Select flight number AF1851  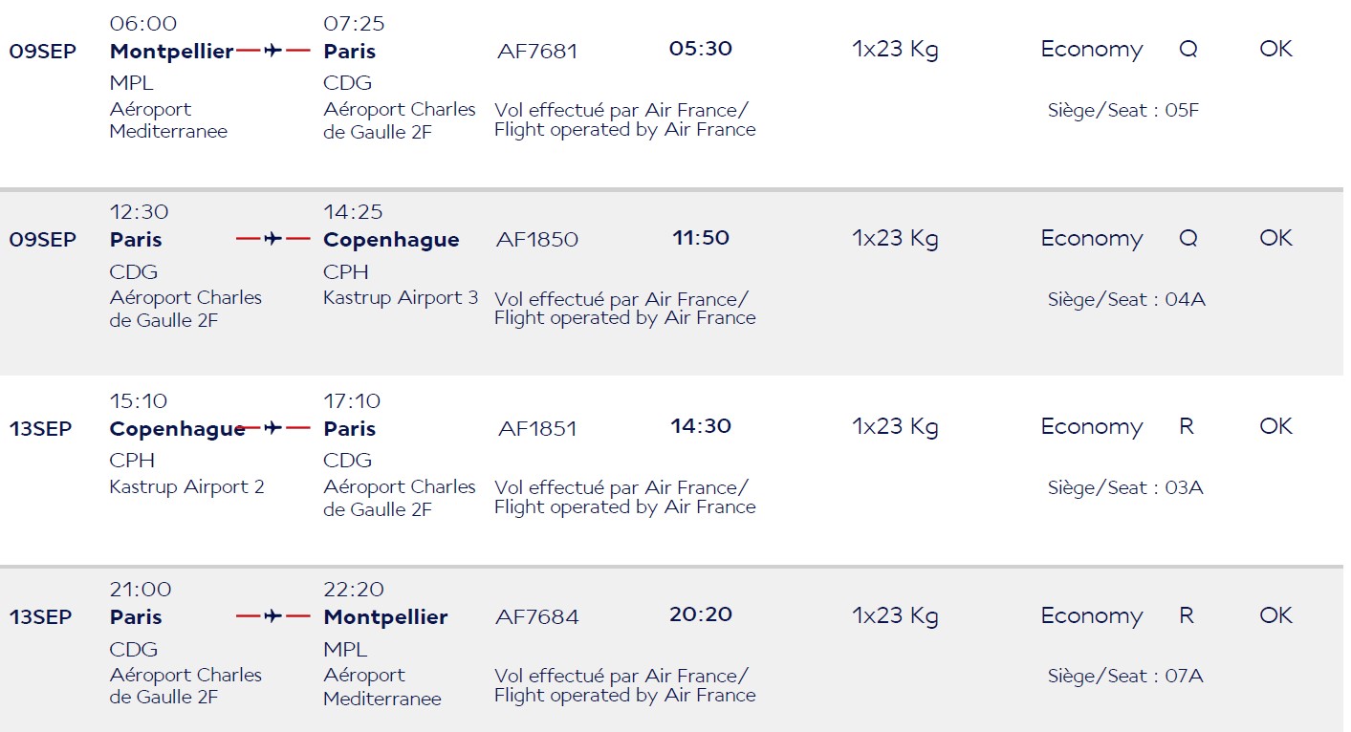[537, 429]
